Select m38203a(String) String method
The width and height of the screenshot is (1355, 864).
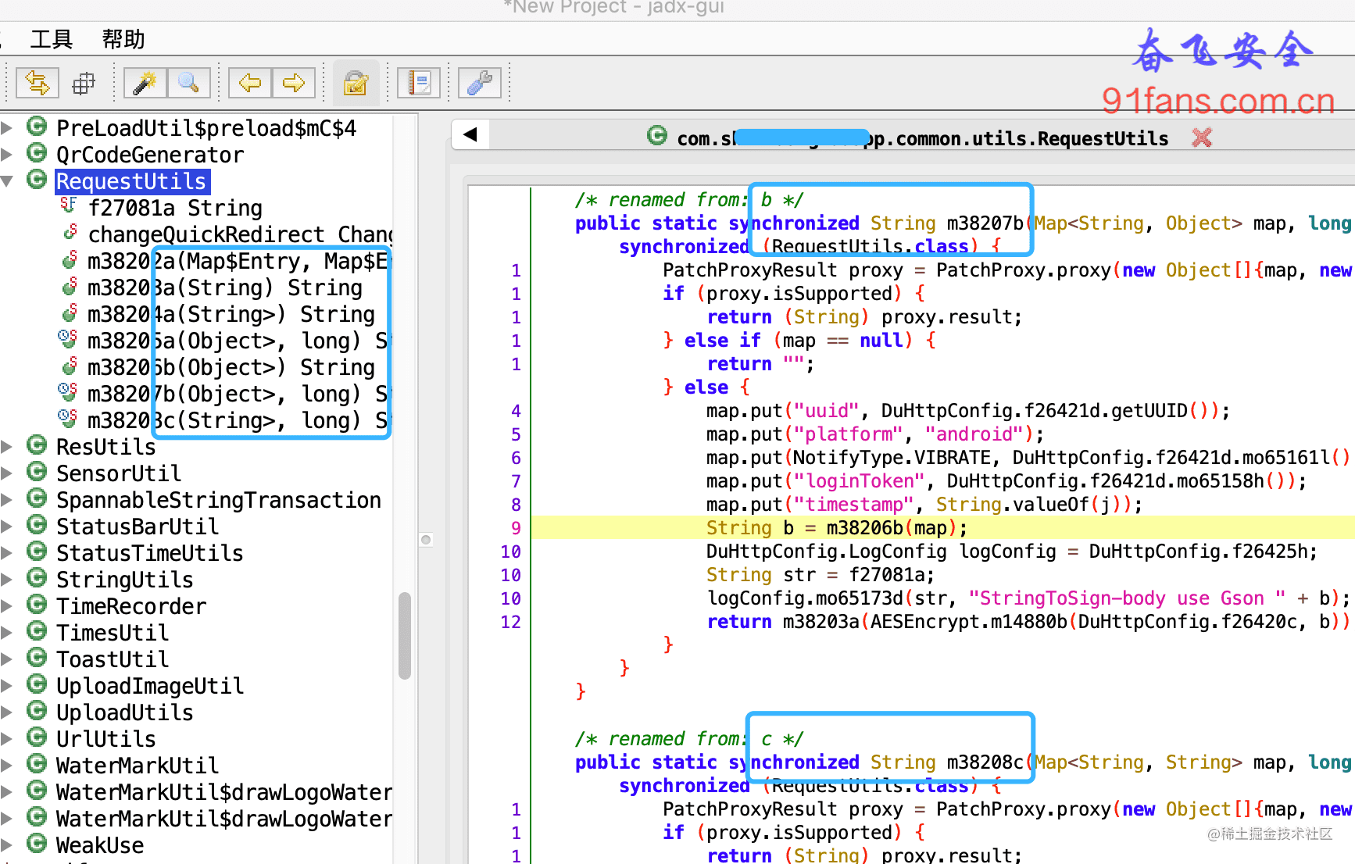pos(225,287)
